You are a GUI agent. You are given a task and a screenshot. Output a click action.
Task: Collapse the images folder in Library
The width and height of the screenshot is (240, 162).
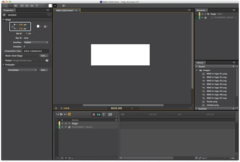coord(197,70)
